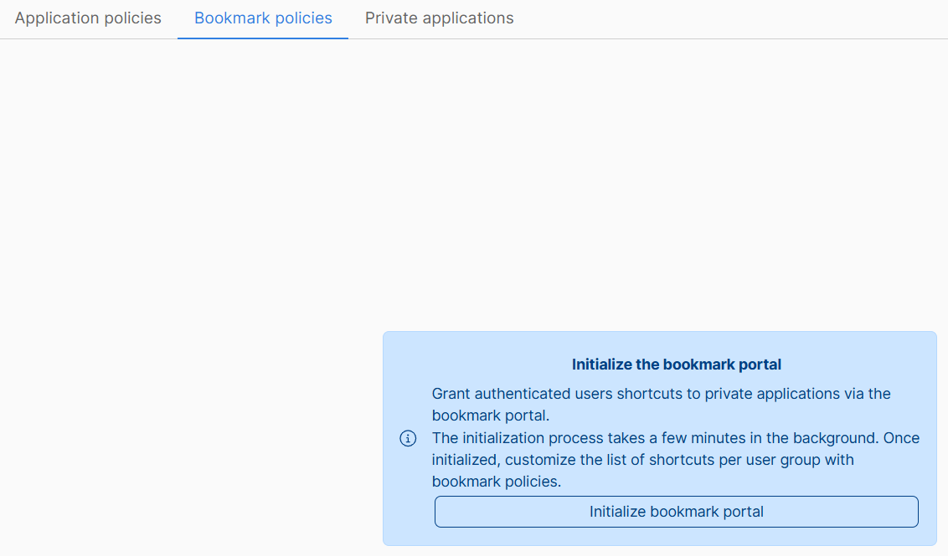Click the Initialize the bookmark portal heading
The height and width of the screenshot is (556, 948).
[676, 364]
